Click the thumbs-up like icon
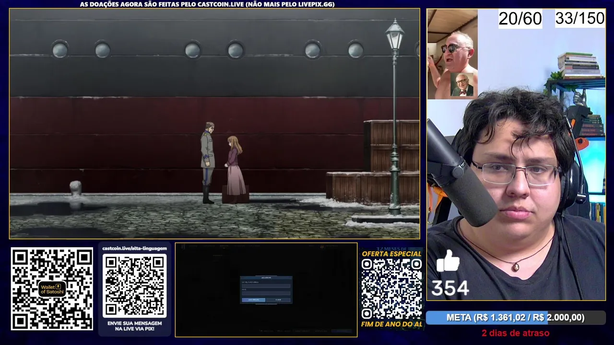 (448, 261)
